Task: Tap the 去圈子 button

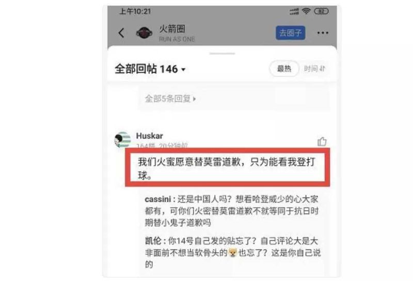Action: [x=291, y=33]
